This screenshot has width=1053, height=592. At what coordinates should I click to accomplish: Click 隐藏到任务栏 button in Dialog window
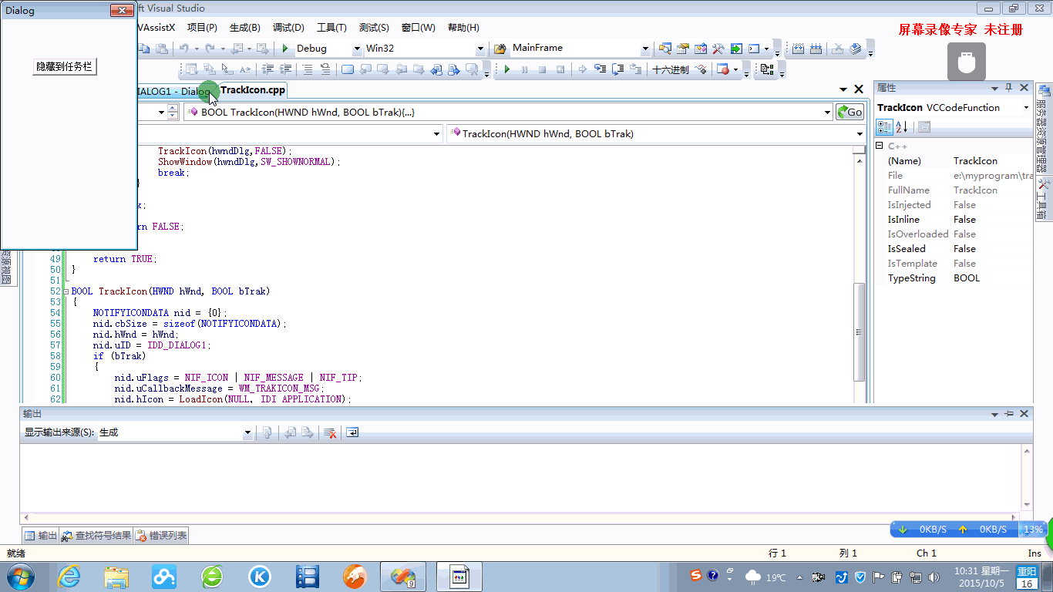(65, 67)
